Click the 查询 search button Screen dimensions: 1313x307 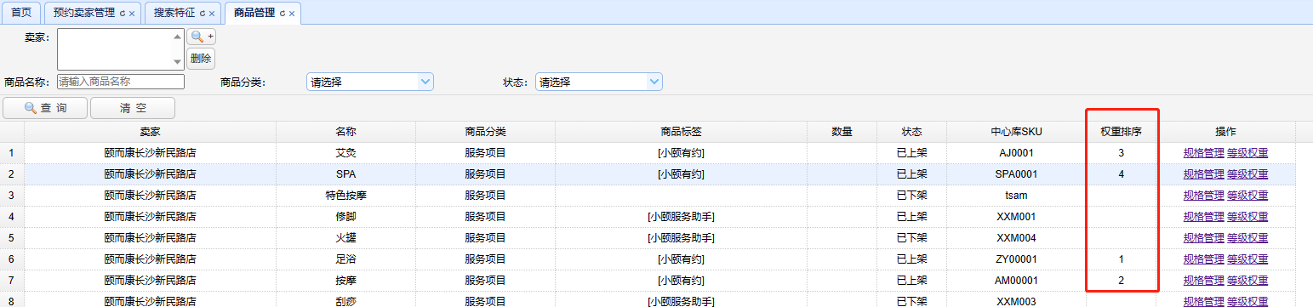(x=44, y=108)
